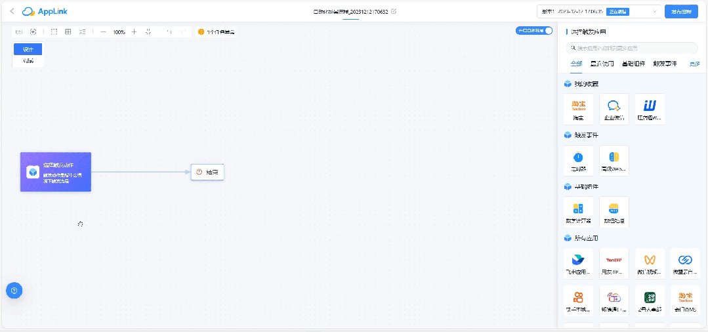Click the locate-center target toolbar icon
This screenshot has width=708, height=332.
coord(33,31)
